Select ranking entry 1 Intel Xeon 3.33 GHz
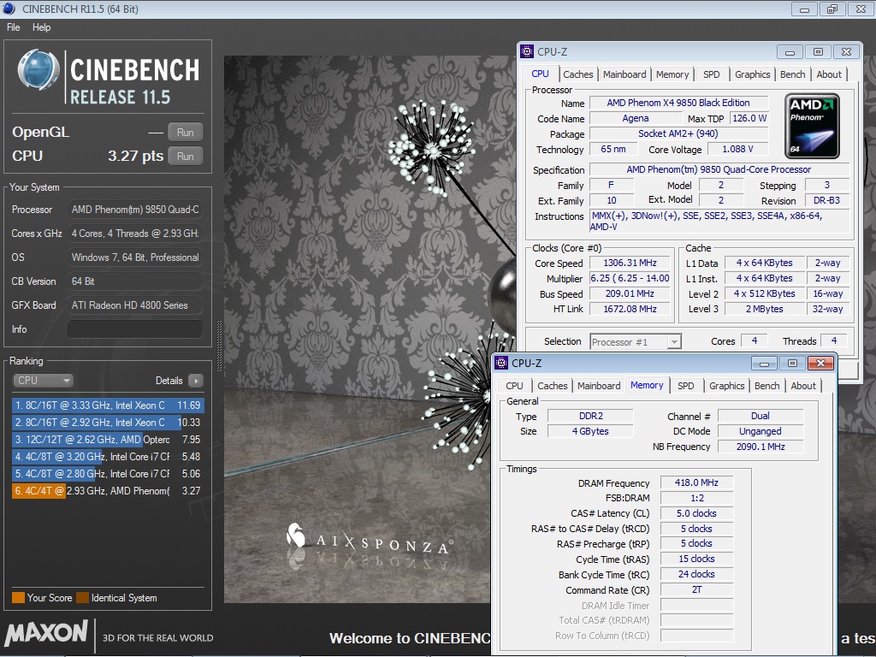 (108, 405)
